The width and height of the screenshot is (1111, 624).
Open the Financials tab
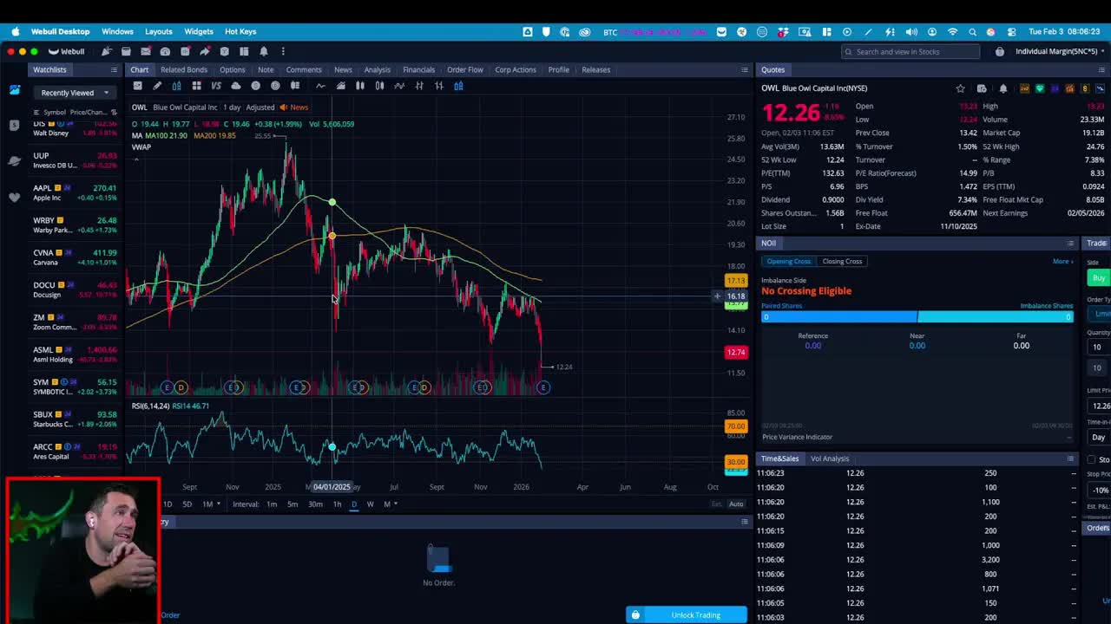pos(418,69)
